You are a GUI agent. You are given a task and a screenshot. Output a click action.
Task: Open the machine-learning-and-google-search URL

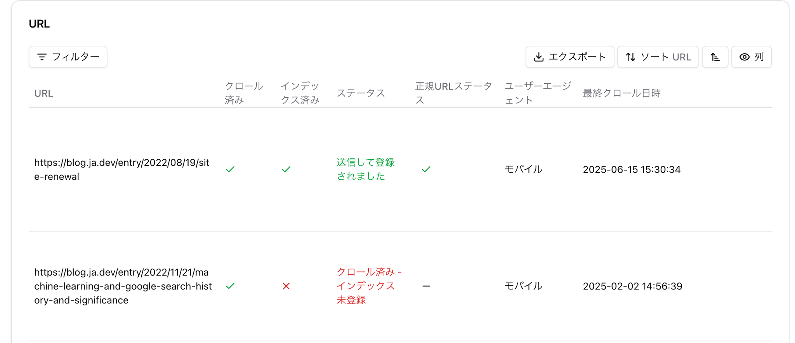[123, 286]
